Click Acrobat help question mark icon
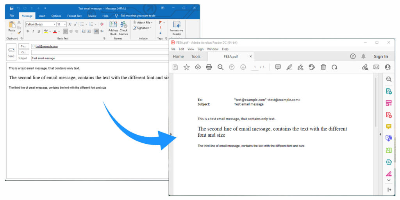400x200 pixels. pyautogui.click(x=353, y=56)
